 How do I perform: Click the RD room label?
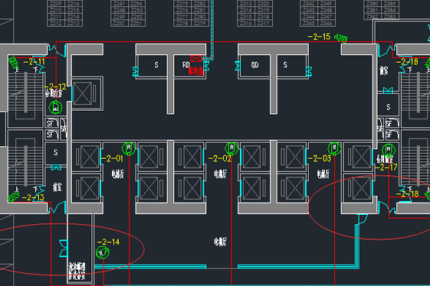186,65
